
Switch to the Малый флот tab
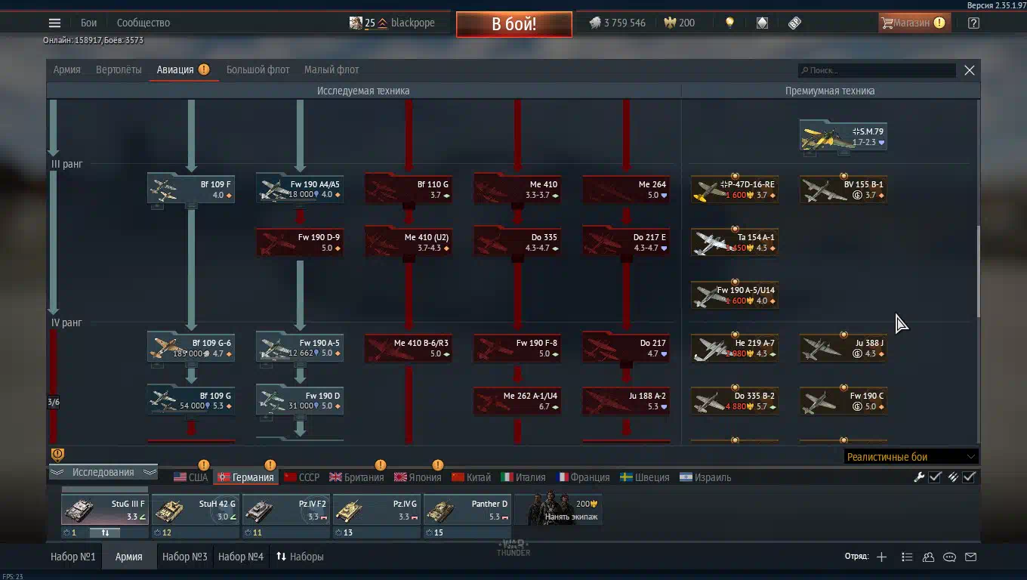[x=332, y=69]
